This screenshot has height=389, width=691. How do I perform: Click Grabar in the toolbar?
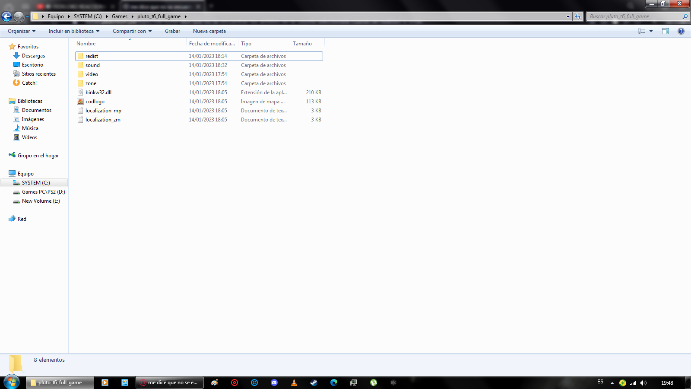pos(172,31)
